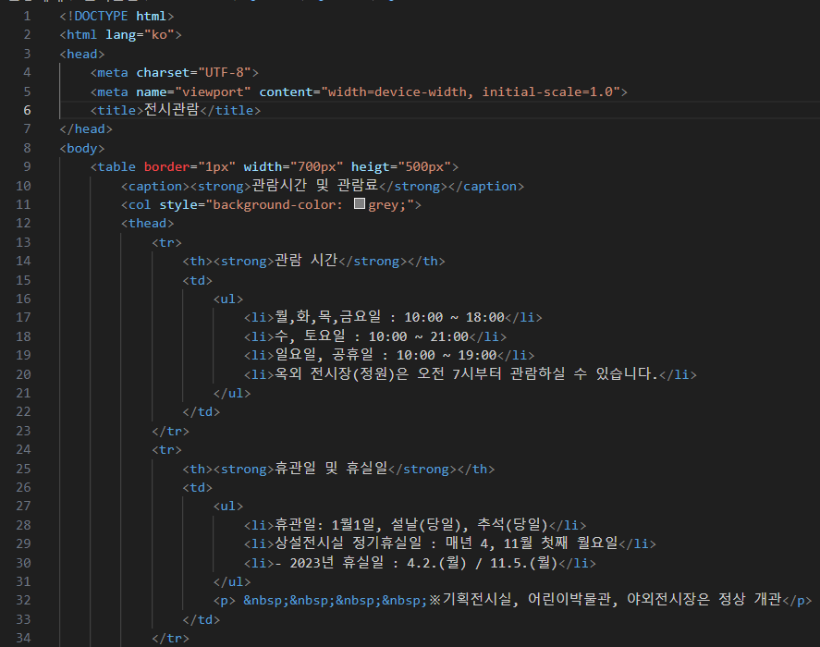Place cursor in the title text 전시관람
This screenshot has height=647, width=820.
pos(172,110)
